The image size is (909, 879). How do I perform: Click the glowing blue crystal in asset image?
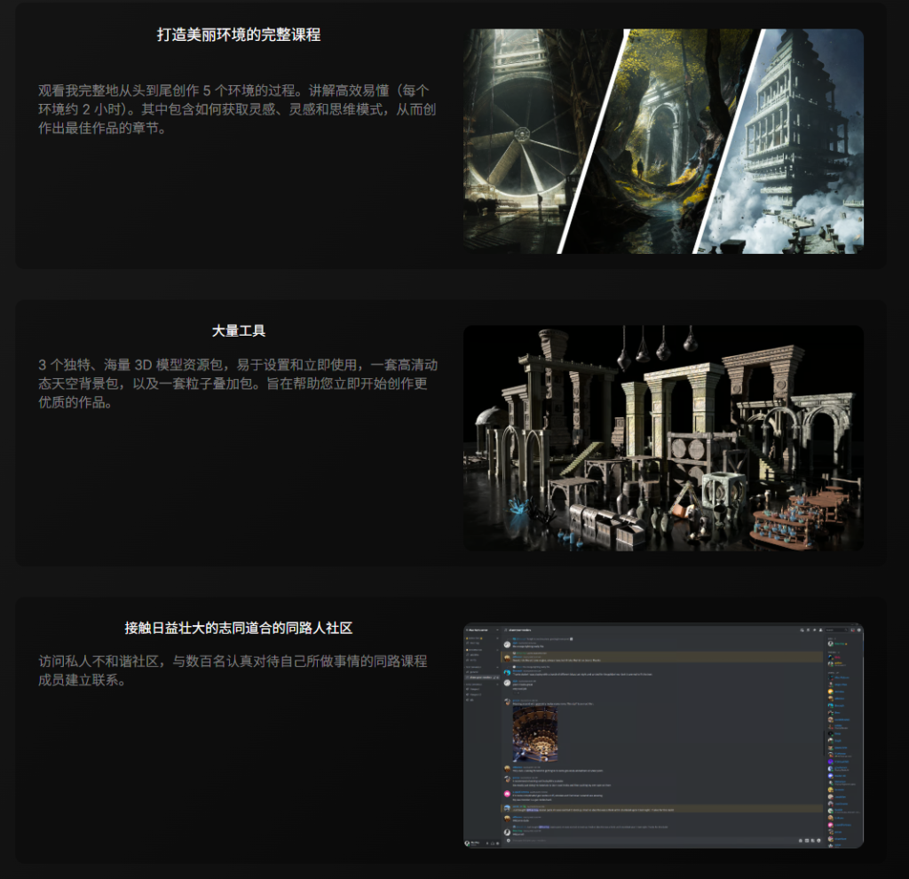[517, 508]
